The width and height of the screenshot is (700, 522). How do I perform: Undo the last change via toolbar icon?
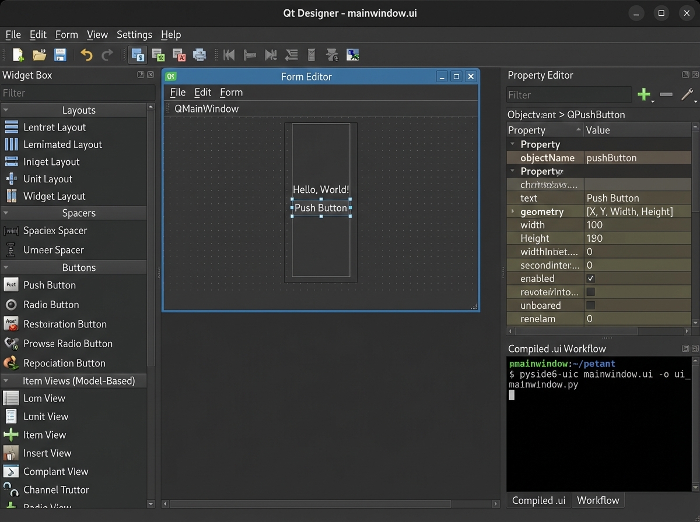(x=86, y=54)
